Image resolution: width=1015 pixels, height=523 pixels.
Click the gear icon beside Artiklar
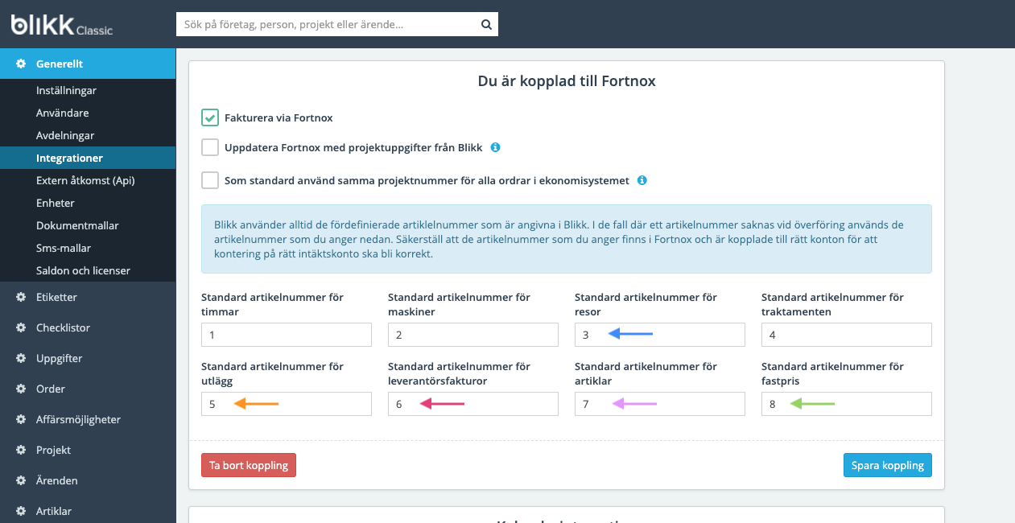[21, 511]
